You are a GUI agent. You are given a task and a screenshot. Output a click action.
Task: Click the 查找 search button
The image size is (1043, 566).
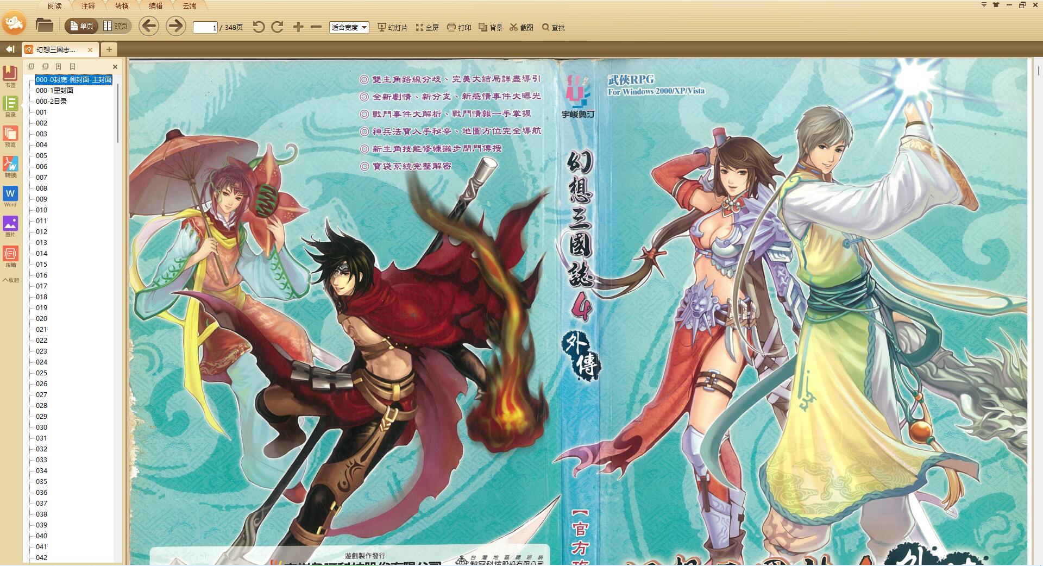point(554,28)
